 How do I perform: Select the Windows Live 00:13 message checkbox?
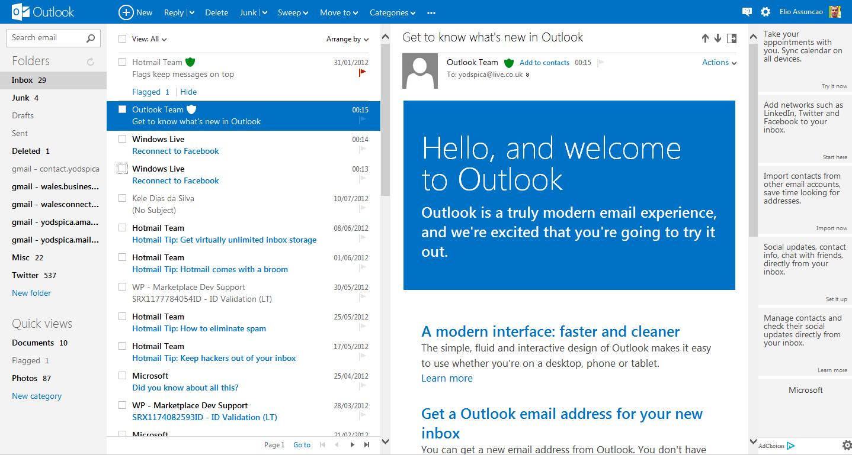123,169
